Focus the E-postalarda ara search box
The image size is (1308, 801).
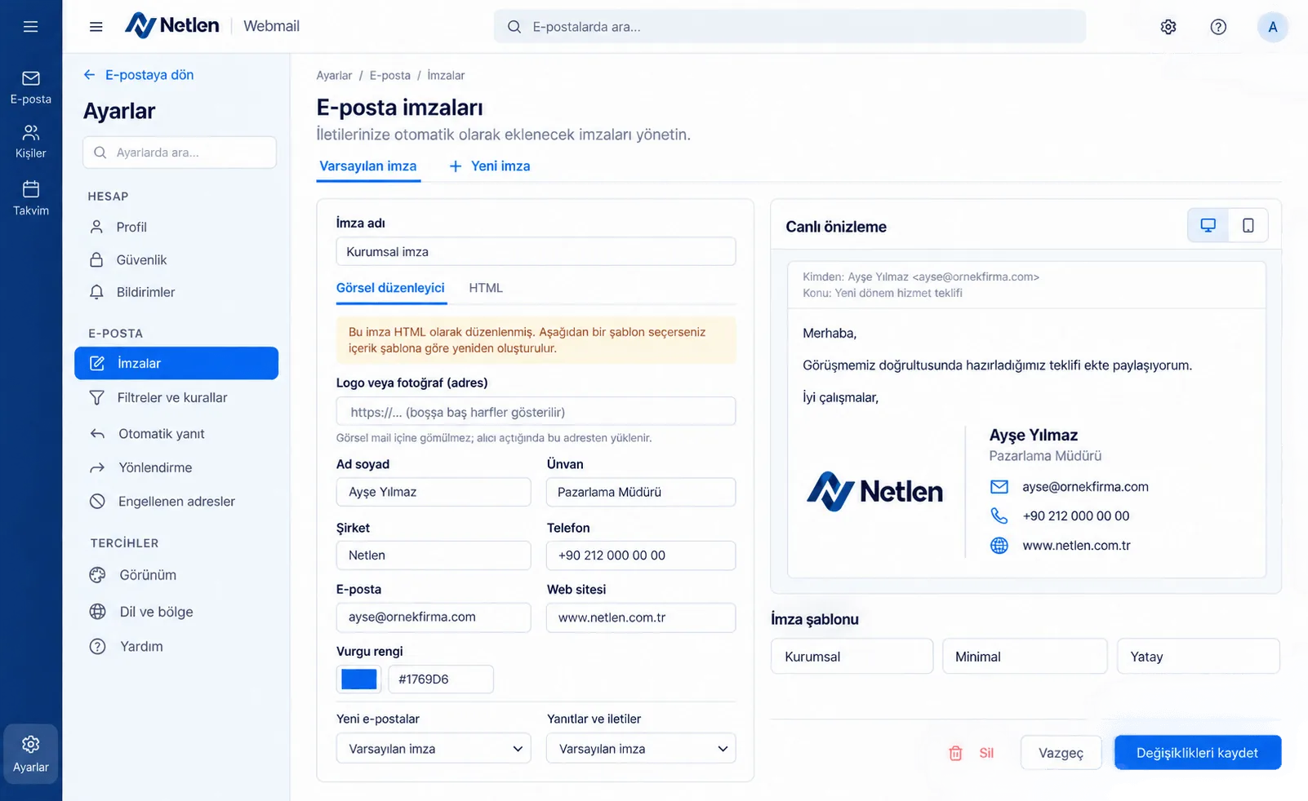tap(790, 27)
